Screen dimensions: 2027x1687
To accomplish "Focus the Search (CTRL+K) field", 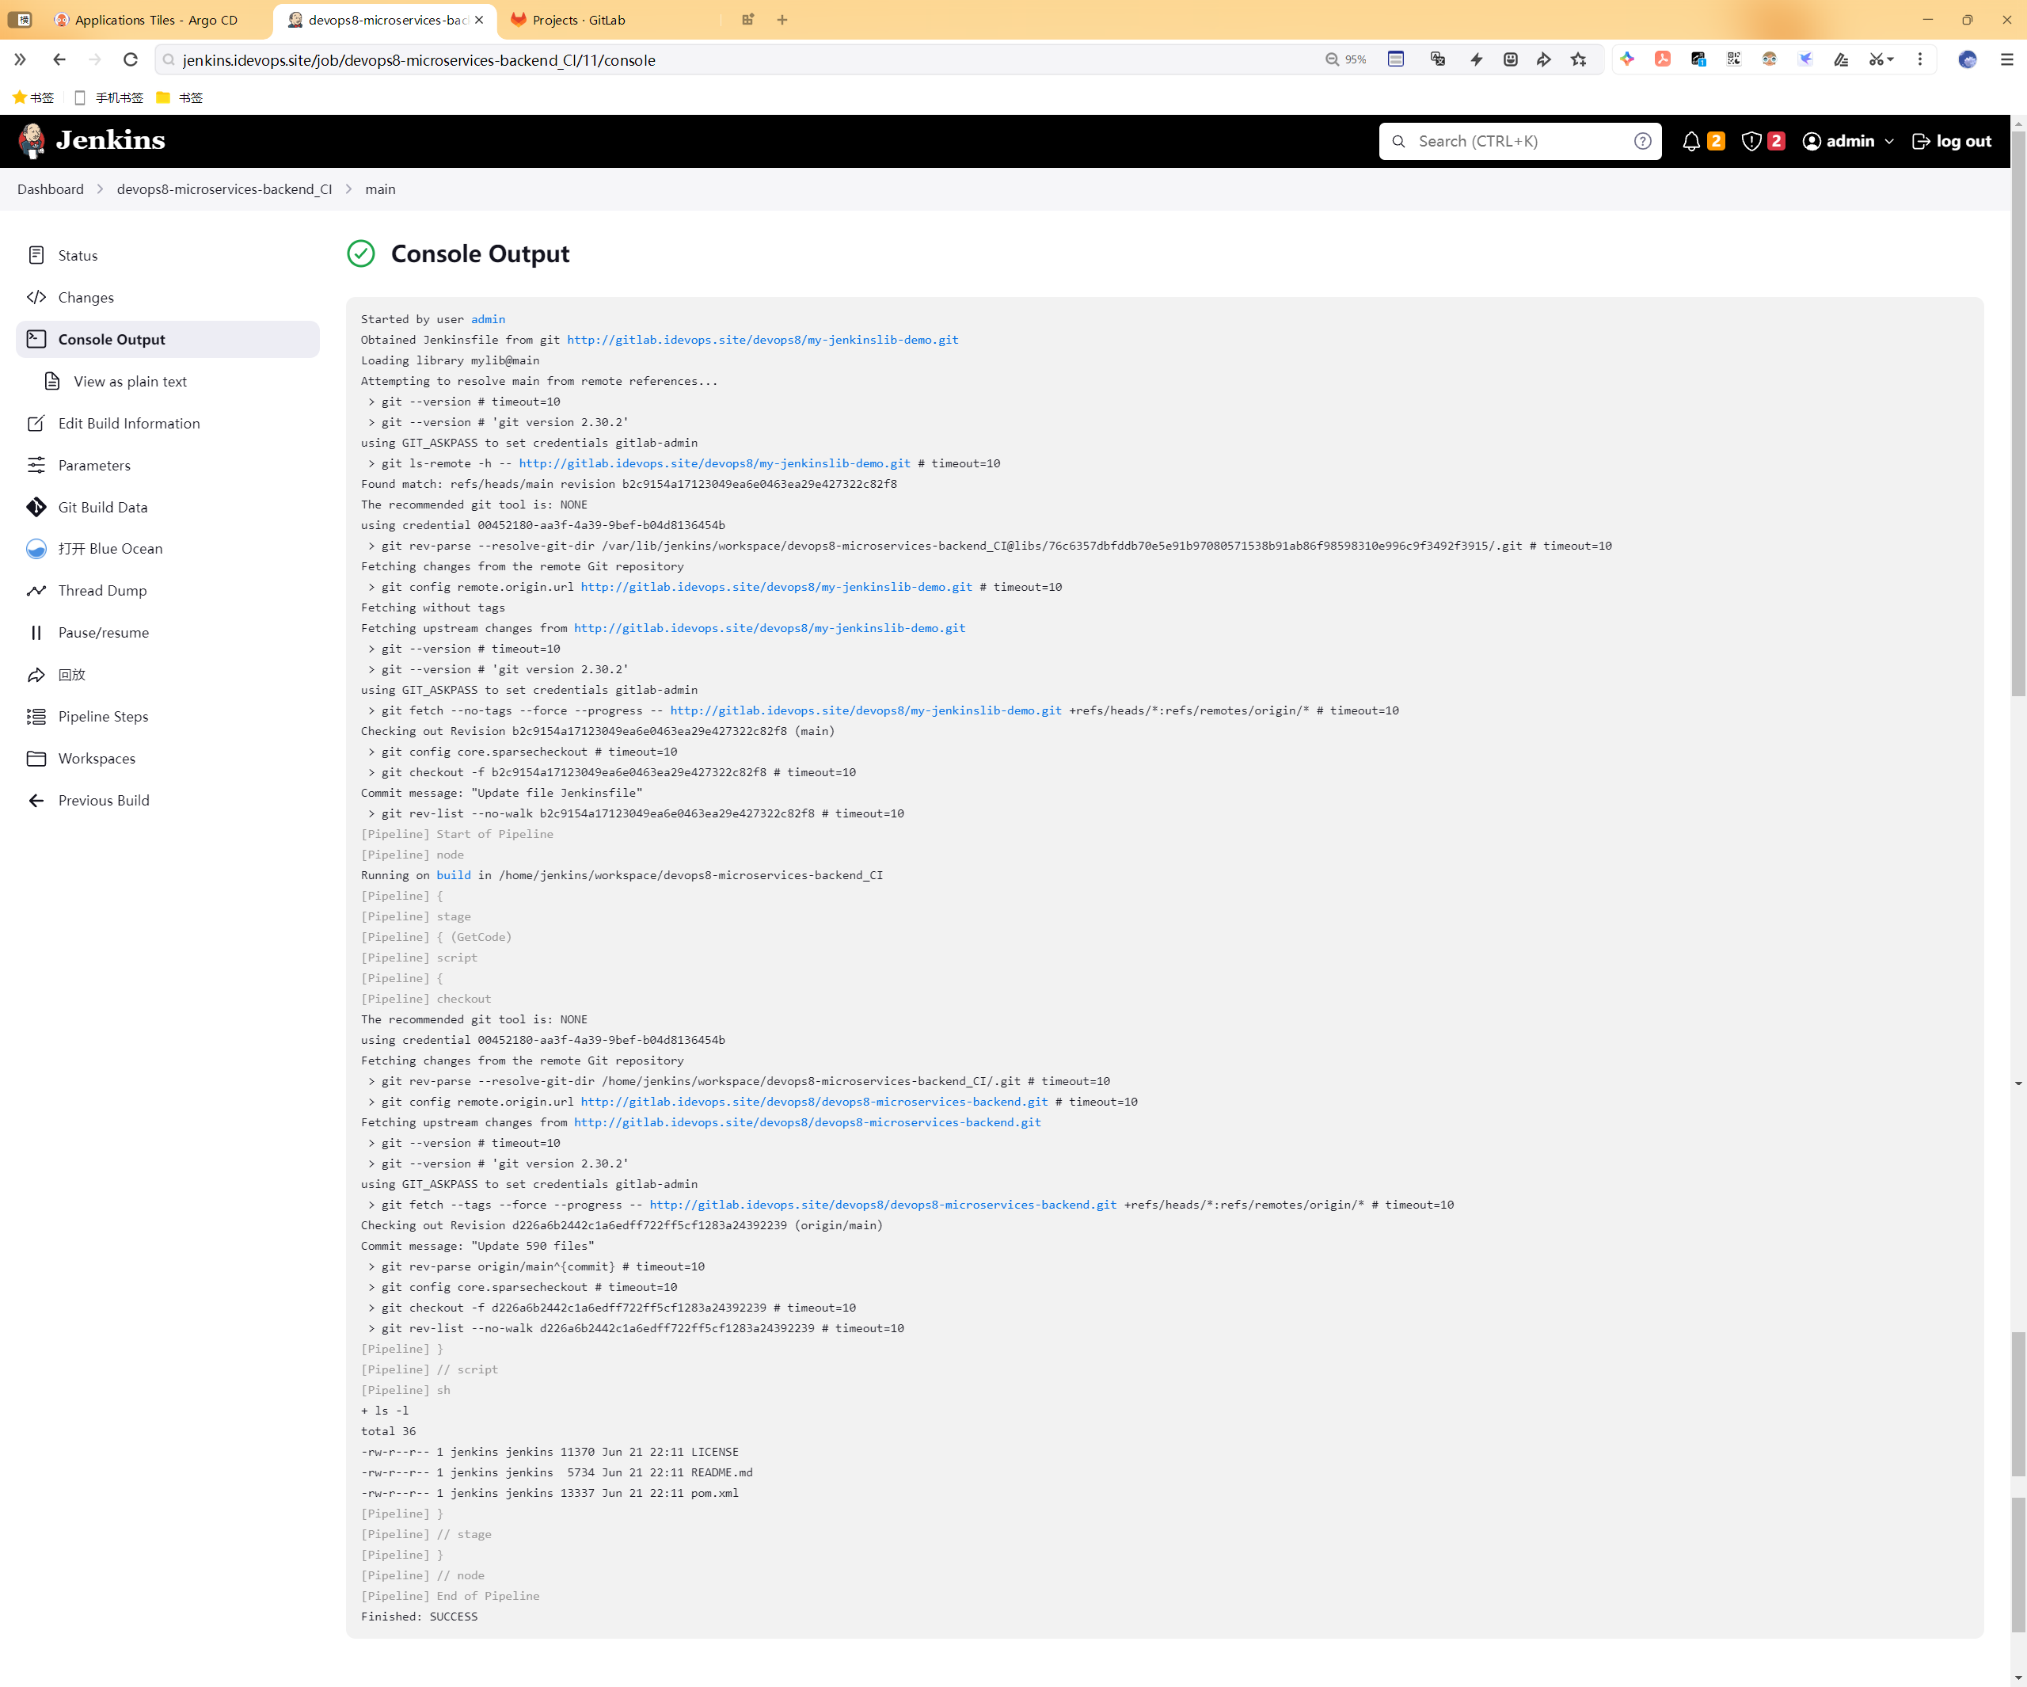I will coord(1520,141).
